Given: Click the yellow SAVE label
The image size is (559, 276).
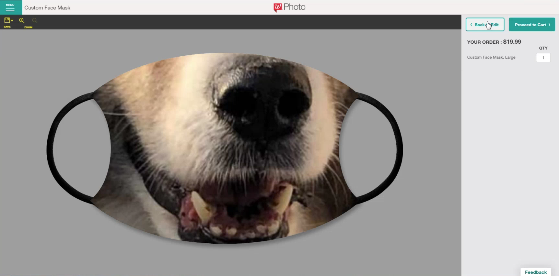Looking at the screenshot, I should tap(7, 27).
